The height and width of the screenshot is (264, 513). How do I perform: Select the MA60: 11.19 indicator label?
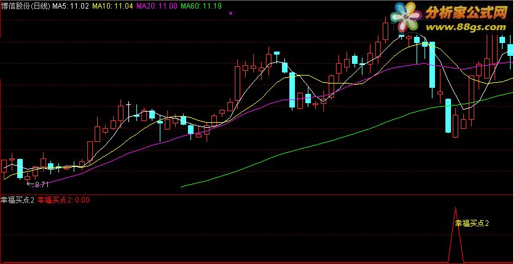[x=202, y=6]
